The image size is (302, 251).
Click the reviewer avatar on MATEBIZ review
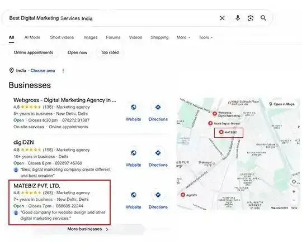coord(16,213)
